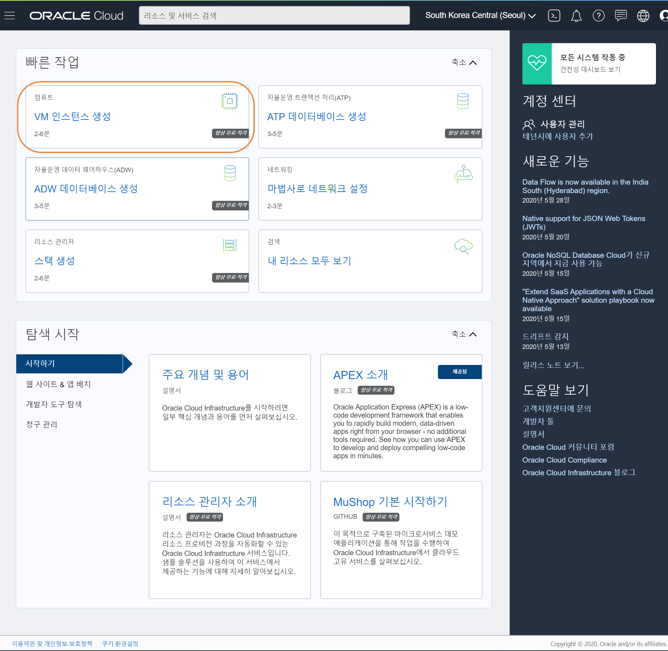
Task: Open the South Korea Central region dropdown
Action: [x=480, y=16]
